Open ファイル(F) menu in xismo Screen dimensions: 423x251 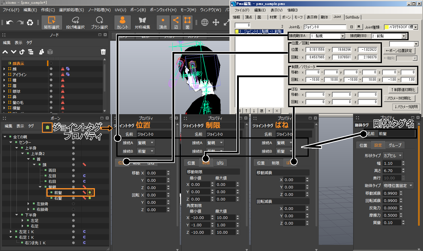[x=11, y=10]
